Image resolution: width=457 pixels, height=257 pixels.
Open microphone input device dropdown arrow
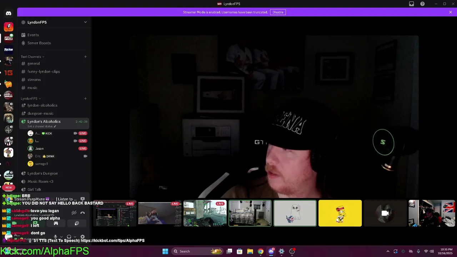61,237
